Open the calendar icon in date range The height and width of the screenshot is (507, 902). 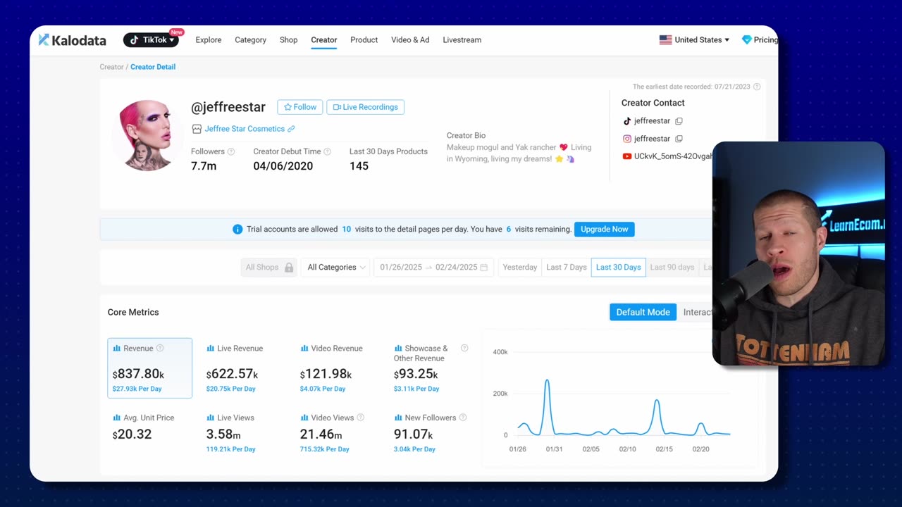(x=483, y=268)
